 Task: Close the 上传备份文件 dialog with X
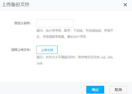click(125, 5)
